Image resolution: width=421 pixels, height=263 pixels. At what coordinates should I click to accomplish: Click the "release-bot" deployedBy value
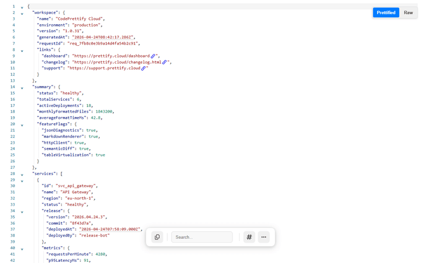click(95, 235)
